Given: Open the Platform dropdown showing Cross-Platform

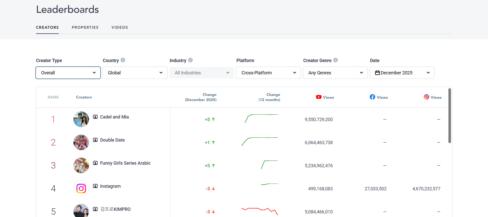Looking at the screenshot, I should click(269, 73).
